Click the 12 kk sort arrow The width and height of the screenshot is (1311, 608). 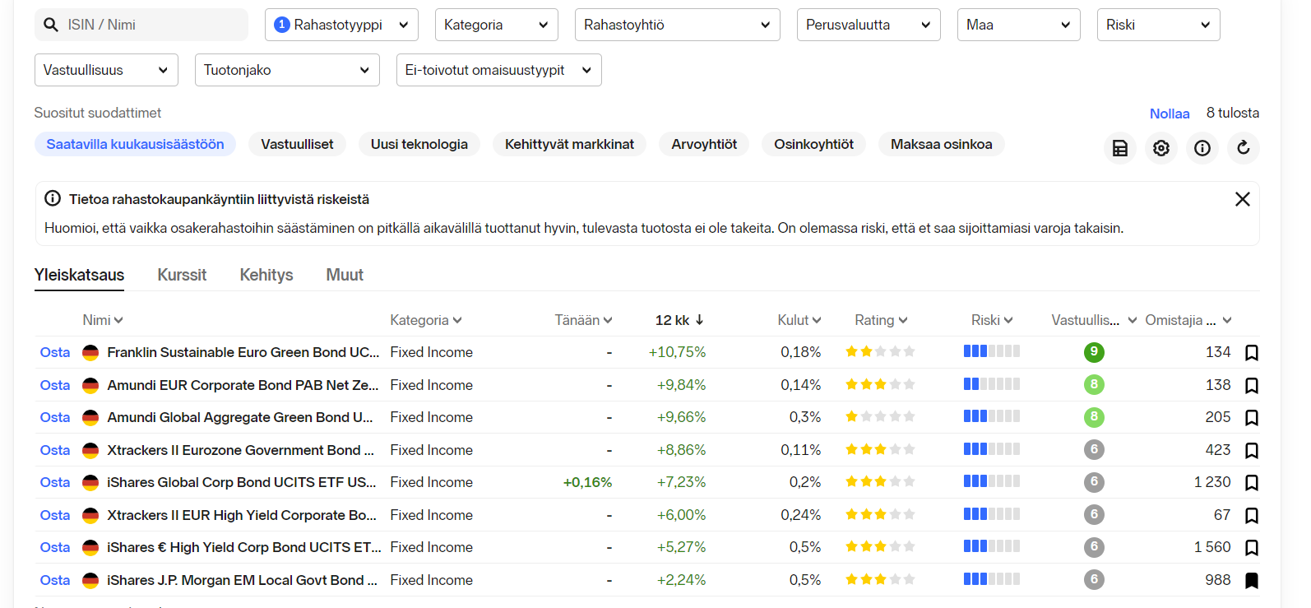pyautogui.click(x=699, y=320)
